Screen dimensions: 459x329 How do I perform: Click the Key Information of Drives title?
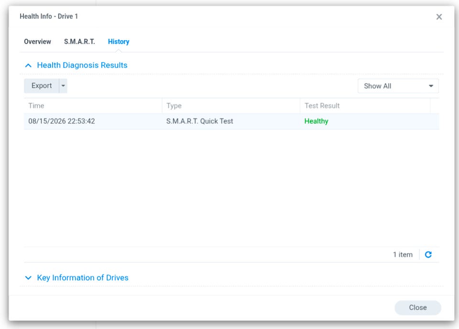coord(83,277)
